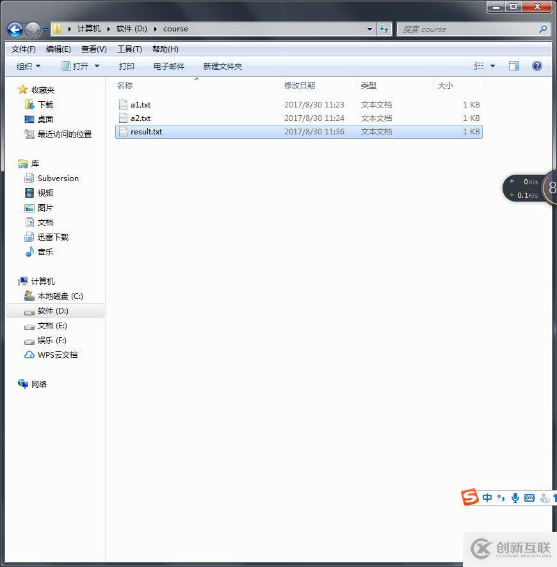
Task: Open the 音乐 library
Action: pos(45,252)
